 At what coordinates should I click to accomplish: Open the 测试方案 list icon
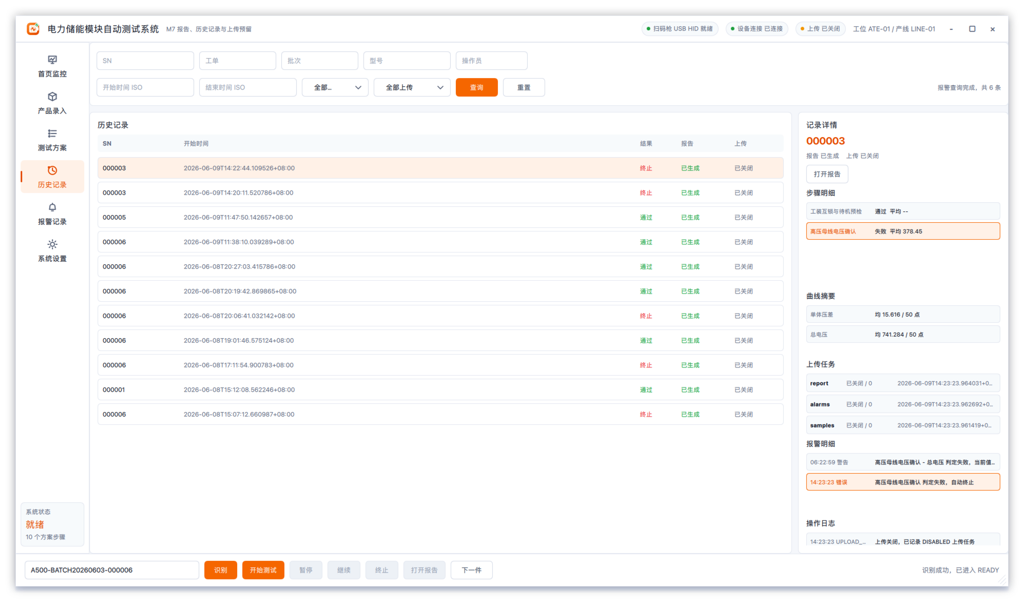pyautogui.click(x=52, y=134)
